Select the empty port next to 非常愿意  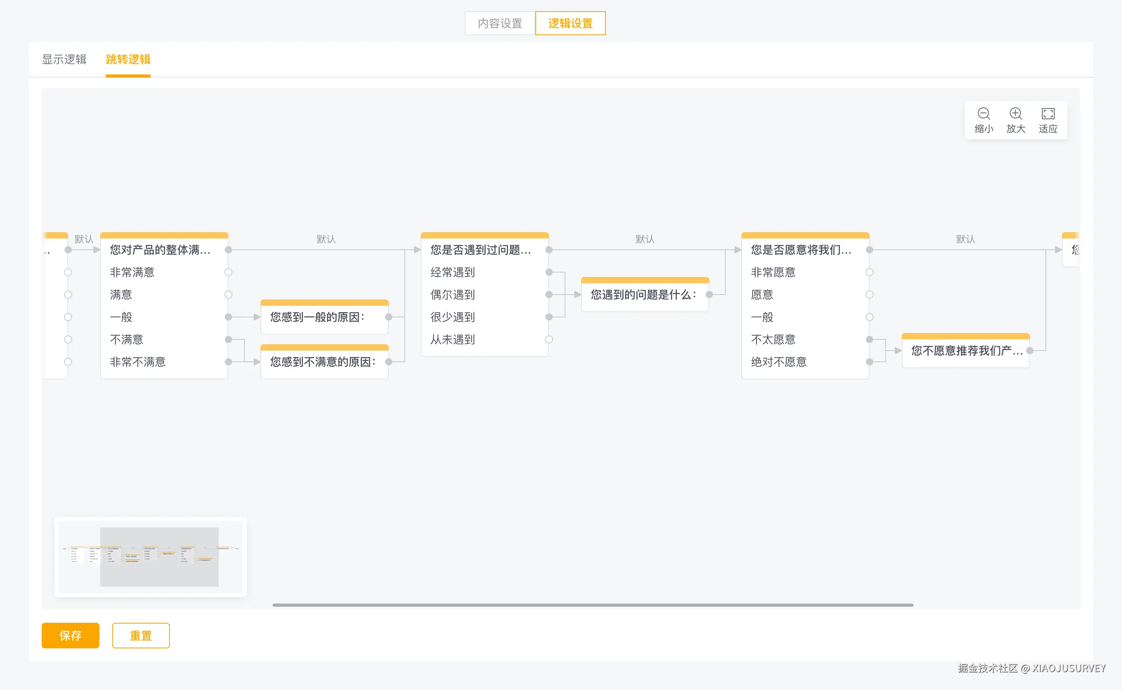870,272
